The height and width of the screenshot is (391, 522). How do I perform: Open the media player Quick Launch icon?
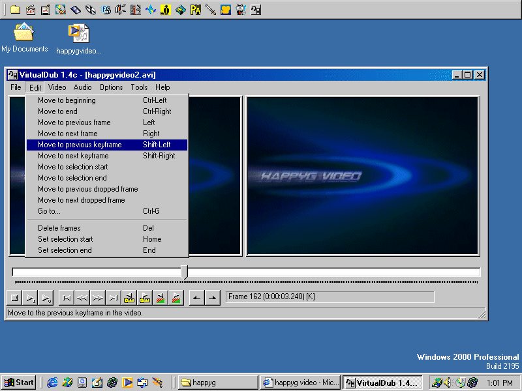point(127,383)
